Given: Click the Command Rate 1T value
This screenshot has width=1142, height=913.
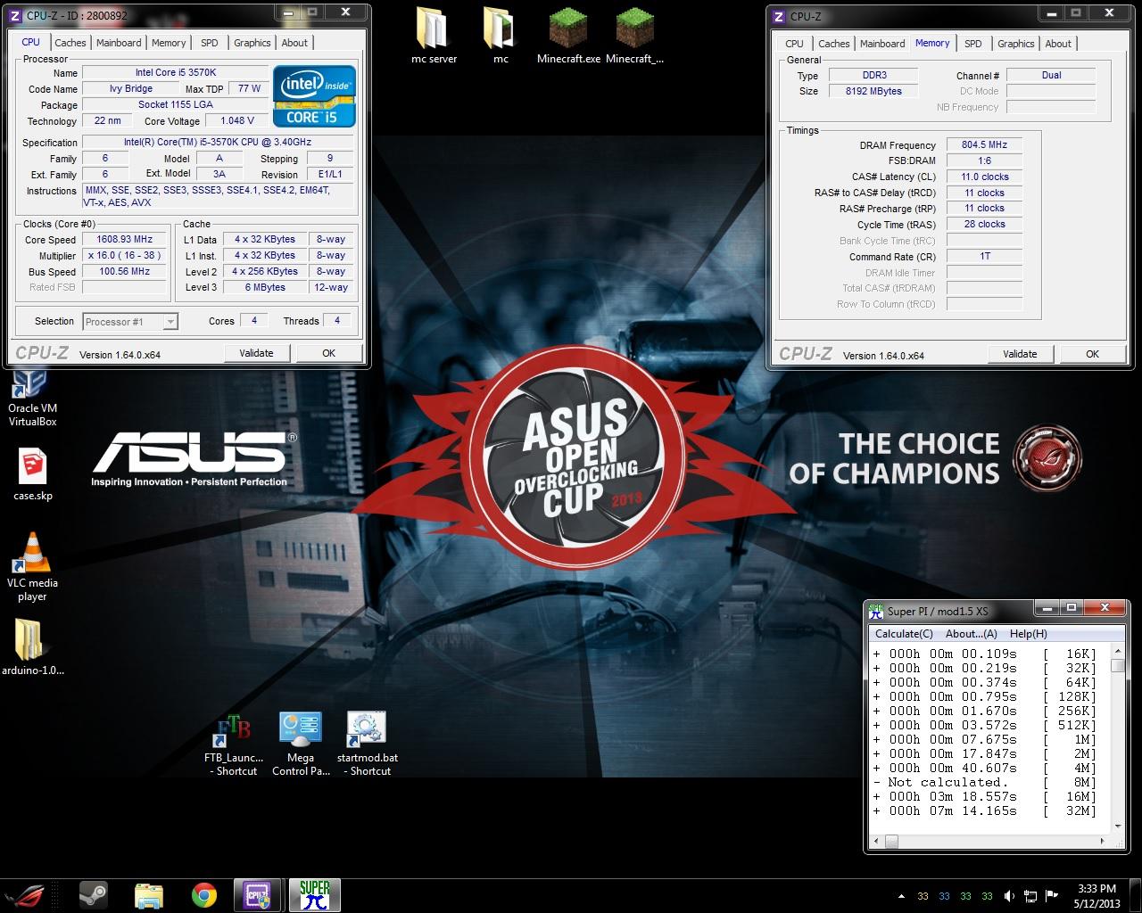Looking at the screenshot, I should coord(984,256).
